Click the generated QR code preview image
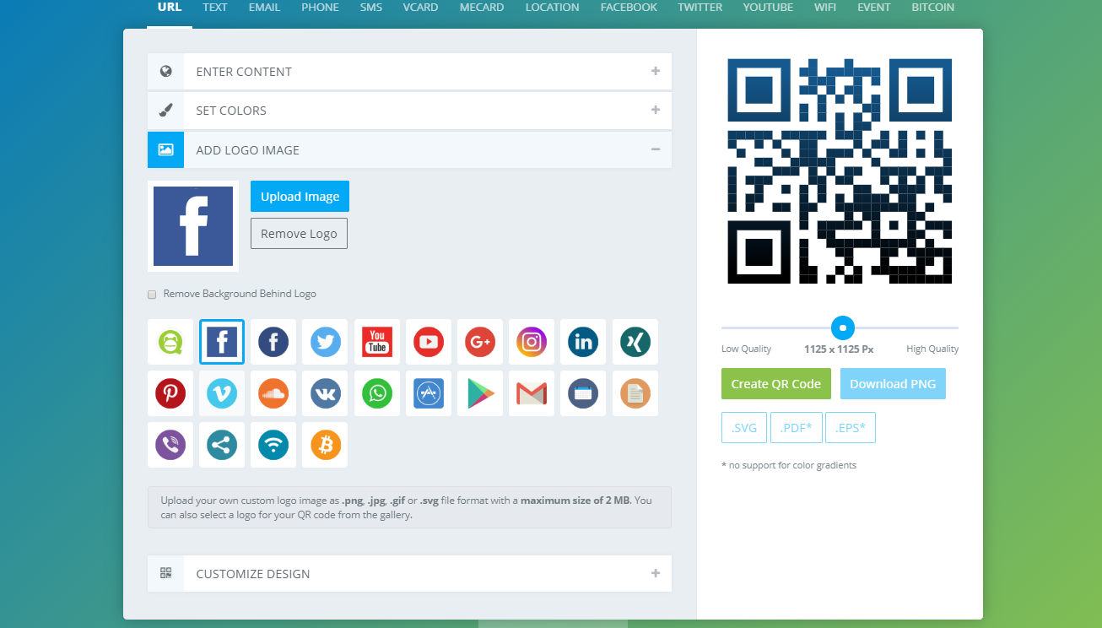The width and height of the screenshot is (1102, 628). (x=840, y=171)
